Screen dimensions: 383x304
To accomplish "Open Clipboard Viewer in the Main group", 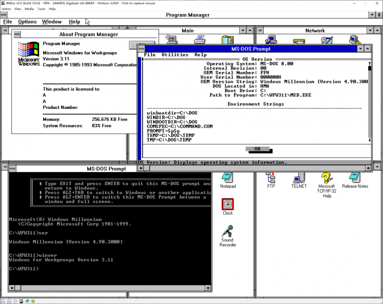I will tap(228, 39).
